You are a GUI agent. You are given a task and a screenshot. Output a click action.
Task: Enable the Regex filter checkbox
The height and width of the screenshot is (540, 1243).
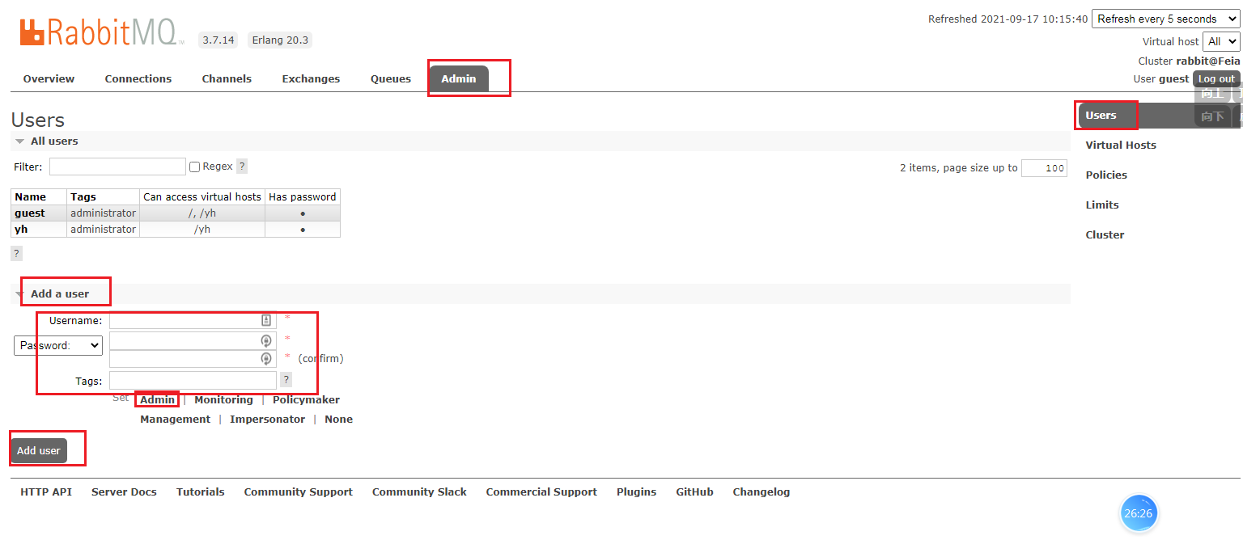click(194, 167)
